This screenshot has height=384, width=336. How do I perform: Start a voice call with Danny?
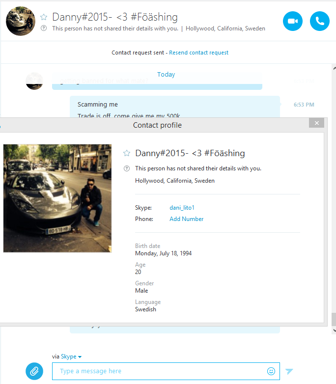click(320, 21)
